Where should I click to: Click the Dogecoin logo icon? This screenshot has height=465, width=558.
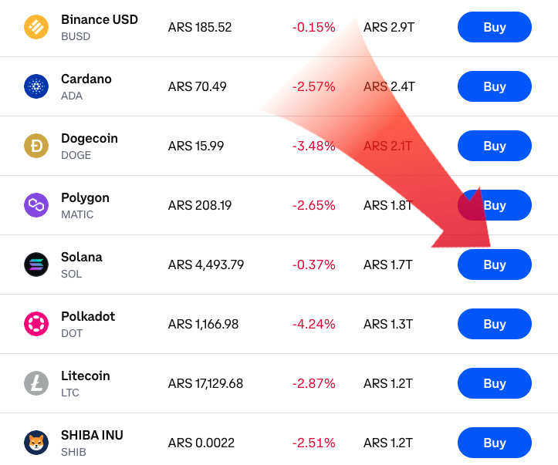[36, 146]
